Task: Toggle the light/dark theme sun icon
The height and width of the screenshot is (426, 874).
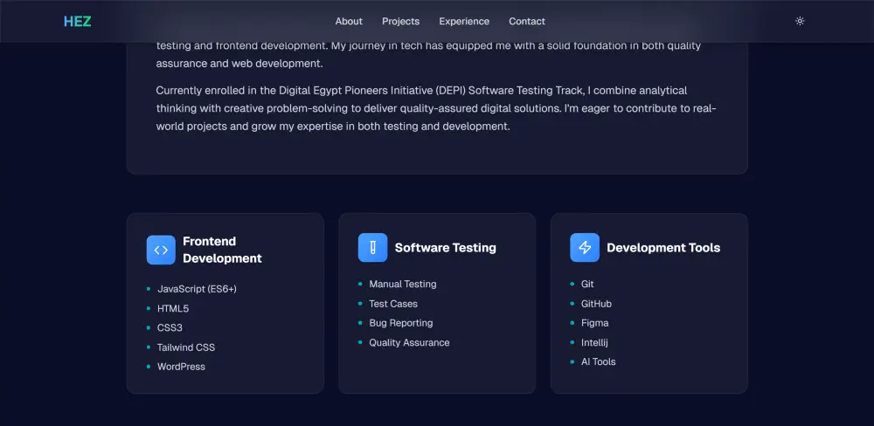Action: tap(800, 21)
